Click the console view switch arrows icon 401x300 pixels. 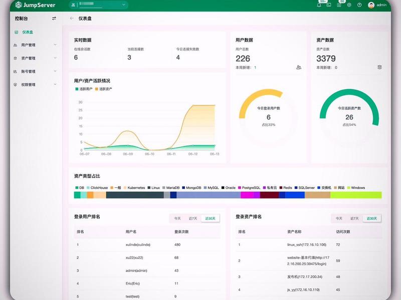click(x=54, y=18)
